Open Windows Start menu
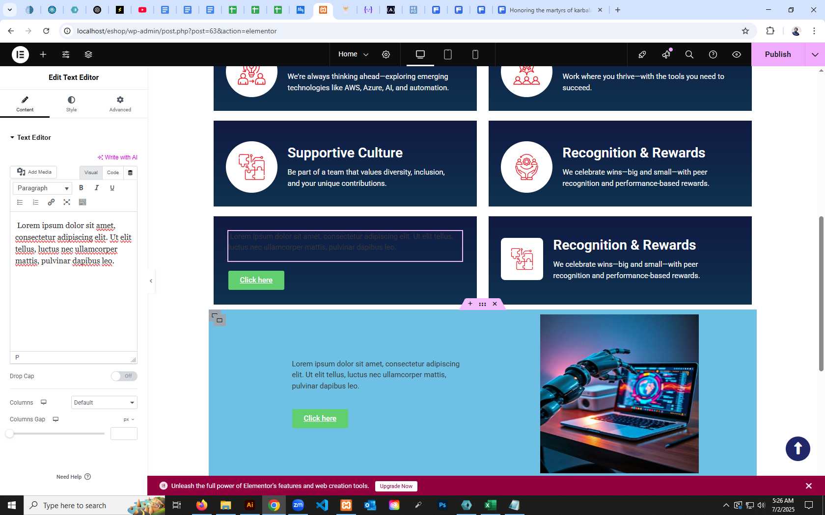Viewport: 825px width, 515px height. click(12, 505)
